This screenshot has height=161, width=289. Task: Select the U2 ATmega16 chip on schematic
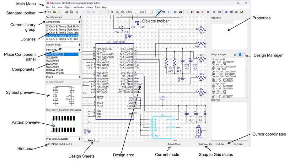pyautogui.click(x=115, y=81)
